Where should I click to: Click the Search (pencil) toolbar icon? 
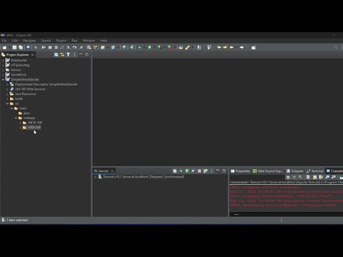[x=188, y=48]
